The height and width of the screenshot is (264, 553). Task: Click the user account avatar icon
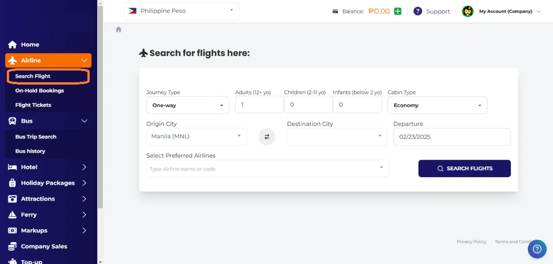[x=467, y=11]
